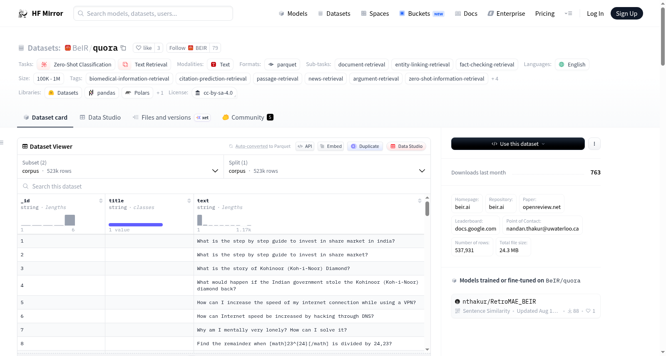Sort the _id column

101,201
